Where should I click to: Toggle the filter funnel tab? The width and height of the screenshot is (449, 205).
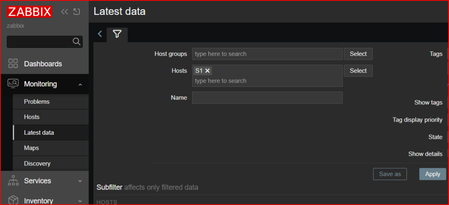pyautogui.click(x=117, y=34)
